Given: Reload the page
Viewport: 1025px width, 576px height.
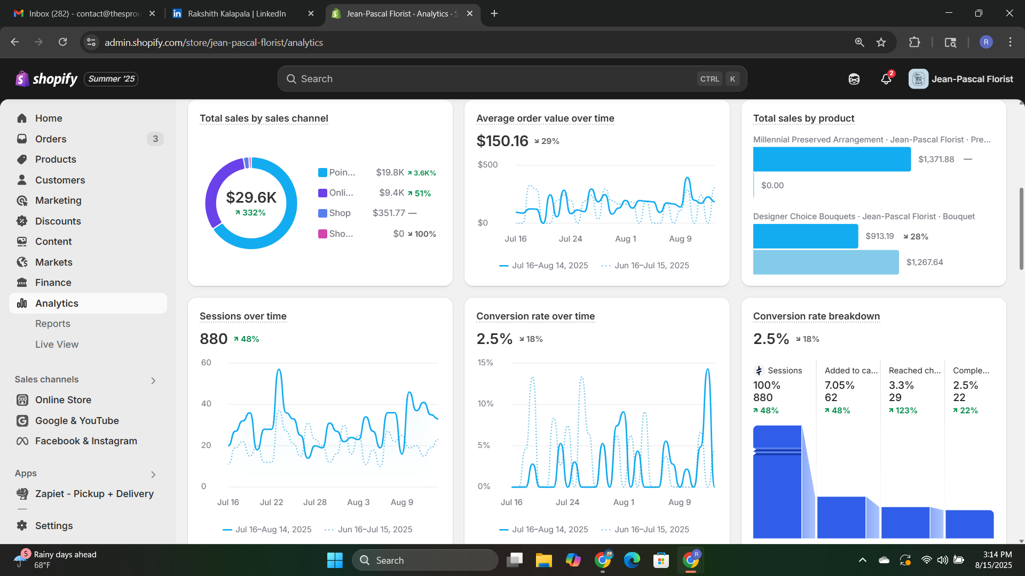Looking at the screenshot, I should point(62,42).
